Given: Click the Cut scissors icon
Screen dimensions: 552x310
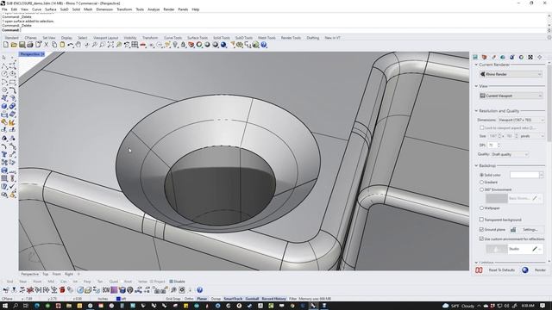Looking at the screenshot, I should click(x=46, y=45).
